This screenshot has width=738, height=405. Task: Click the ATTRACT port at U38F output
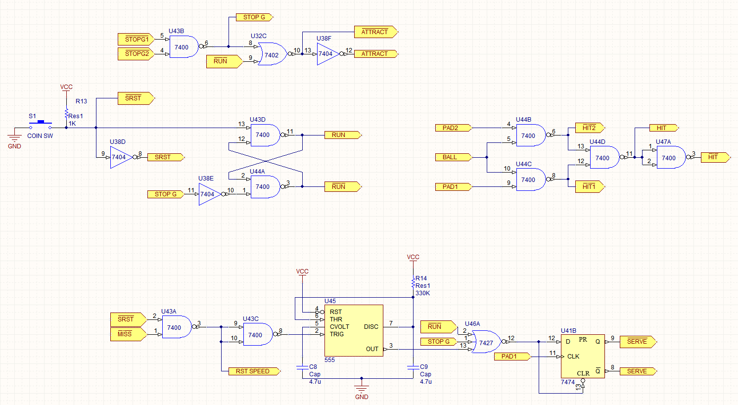click(x=376, y=54)
